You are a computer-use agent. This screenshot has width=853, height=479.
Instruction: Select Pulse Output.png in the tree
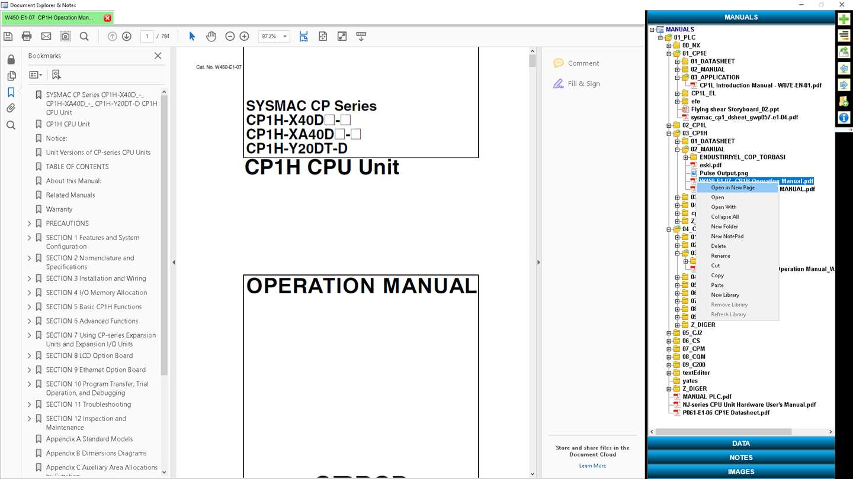723,173
